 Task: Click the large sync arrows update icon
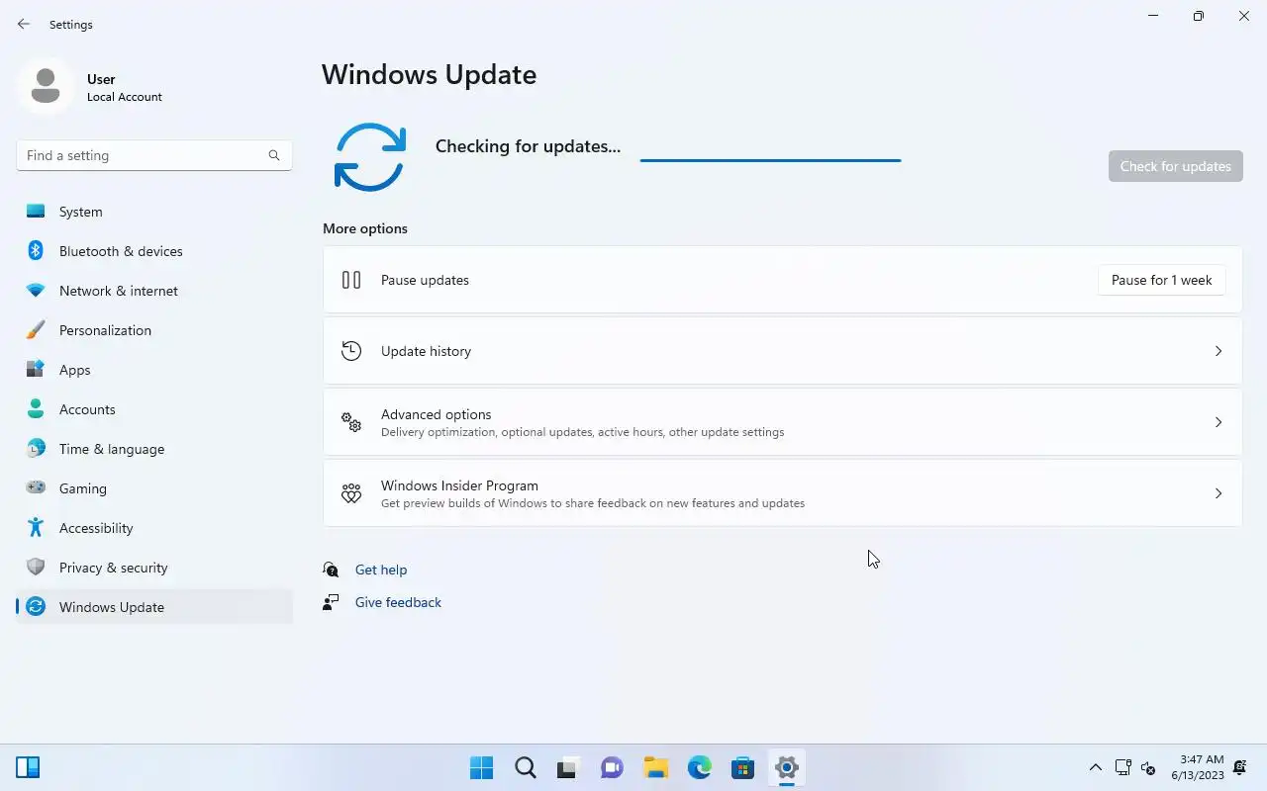click(x=370, y=157)
